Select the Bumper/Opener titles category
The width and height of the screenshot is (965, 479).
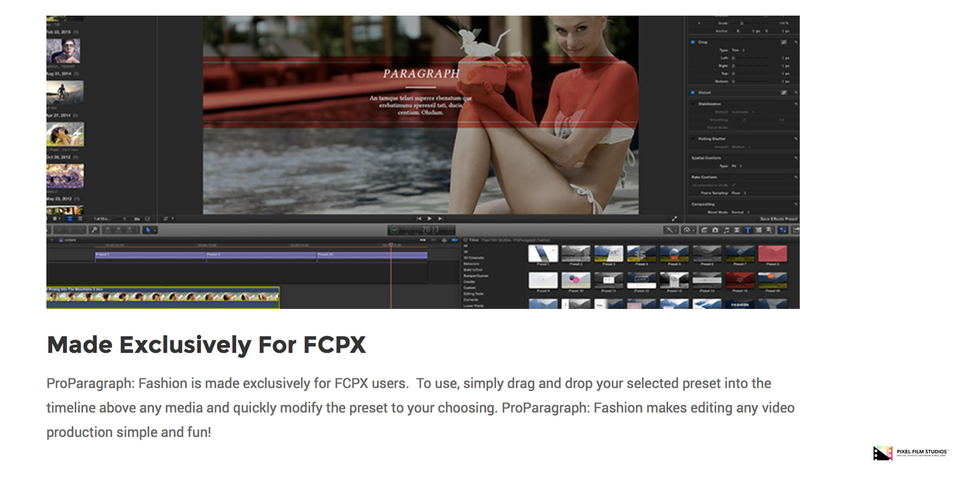click(476, 276)
